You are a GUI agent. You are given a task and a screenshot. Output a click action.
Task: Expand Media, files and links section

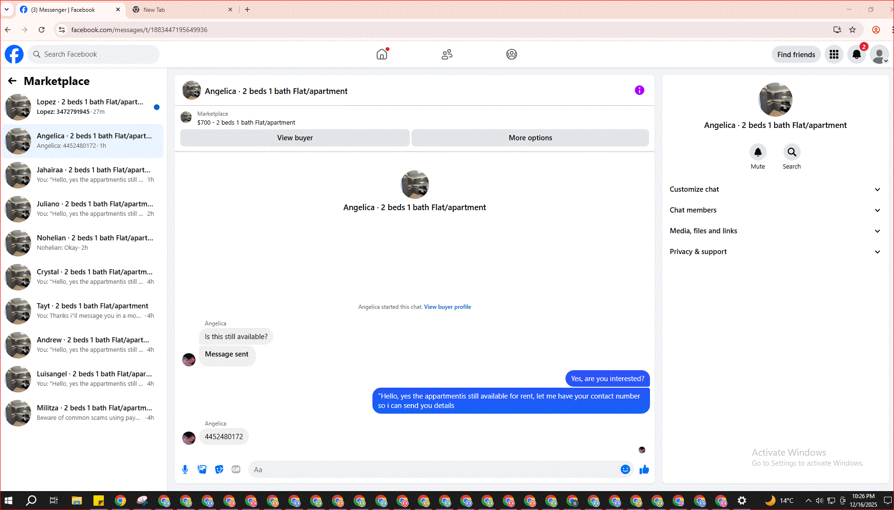click(775, 231)
